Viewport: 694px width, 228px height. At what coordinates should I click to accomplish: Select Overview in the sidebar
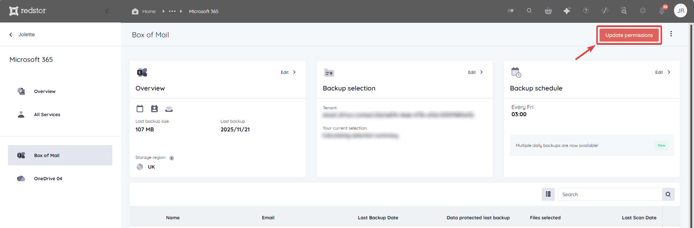(45, 91)
